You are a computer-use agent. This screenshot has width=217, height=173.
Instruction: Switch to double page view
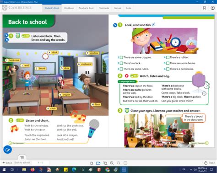point(98,163)
